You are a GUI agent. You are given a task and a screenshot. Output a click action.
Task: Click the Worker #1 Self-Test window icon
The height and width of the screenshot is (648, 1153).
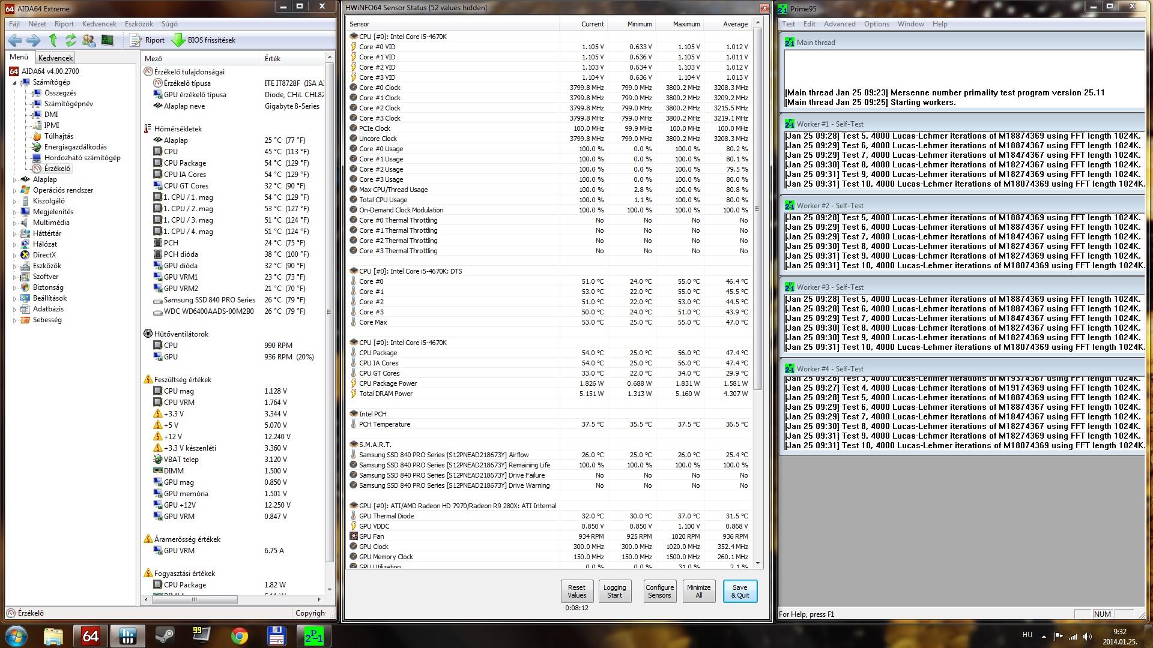pos(790,124)
